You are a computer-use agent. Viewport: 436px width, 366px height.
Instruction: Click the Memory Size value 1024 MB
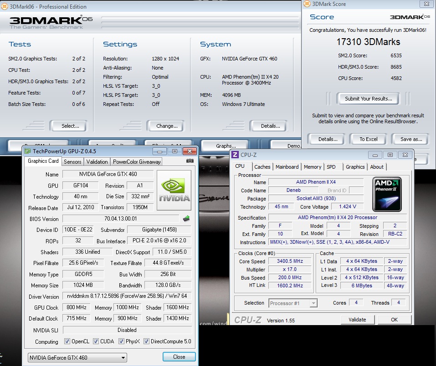pyautogui.click(x=83, y=285)
